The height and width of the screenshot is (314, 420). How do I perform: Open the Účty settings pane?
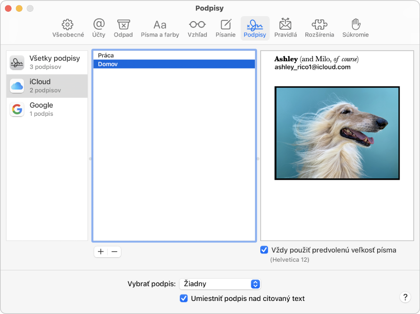[99, 27]
